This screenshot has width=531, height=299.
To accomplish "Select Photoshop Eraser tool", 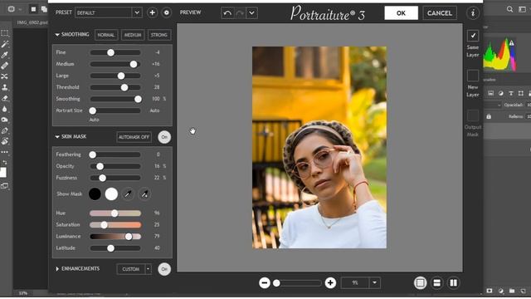I will pos(5,98).
